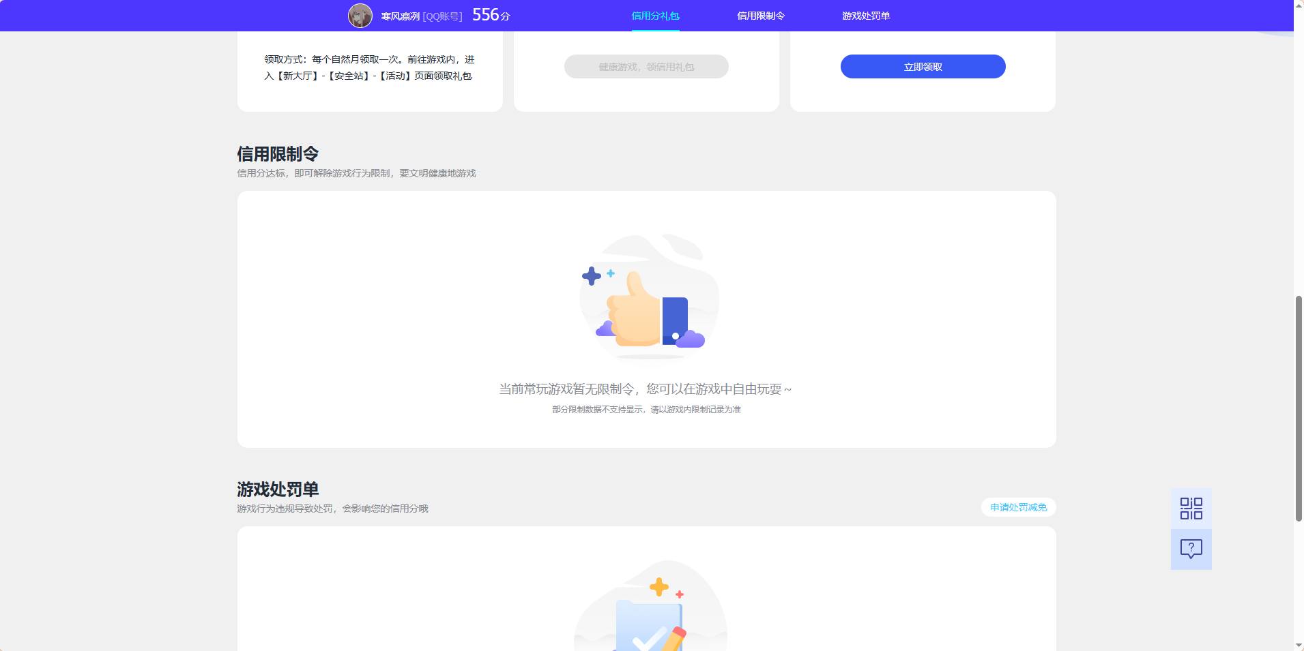Click the 信用限制令 section heading
The width and height of the screenshot is (1304, 651).
pos(278,154)
